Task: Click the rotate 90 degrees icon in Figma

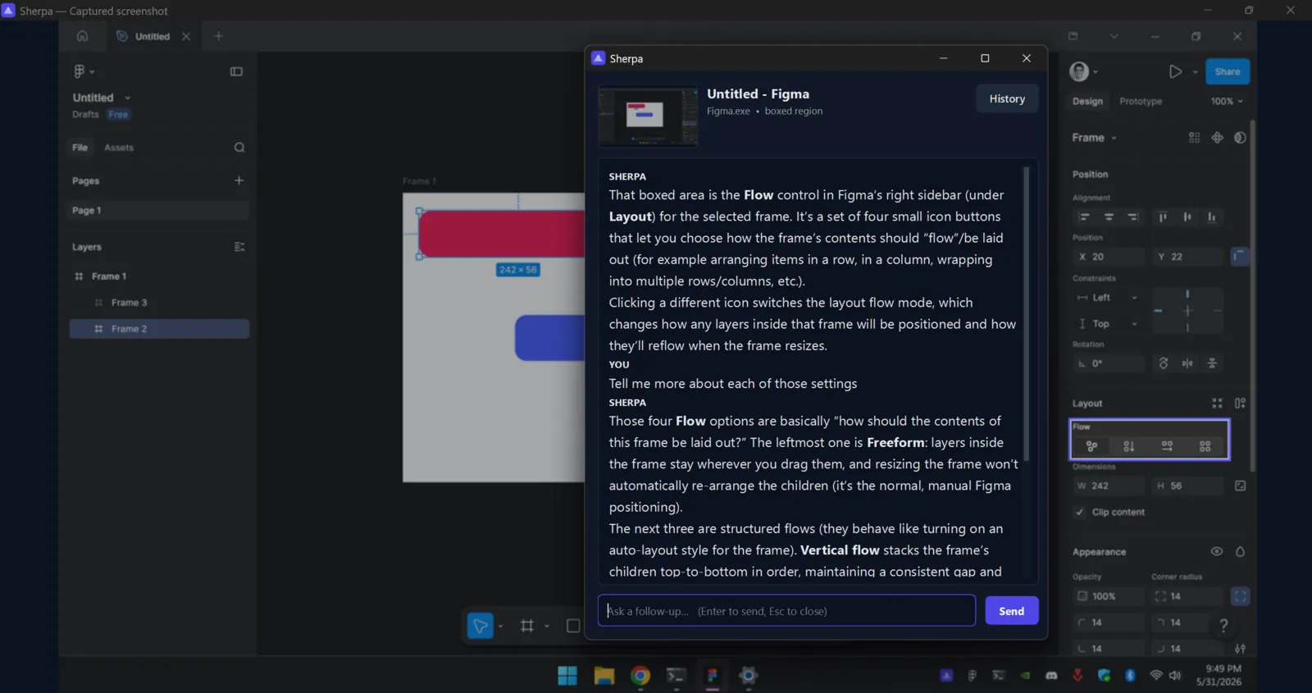Action: (1163, 363)
